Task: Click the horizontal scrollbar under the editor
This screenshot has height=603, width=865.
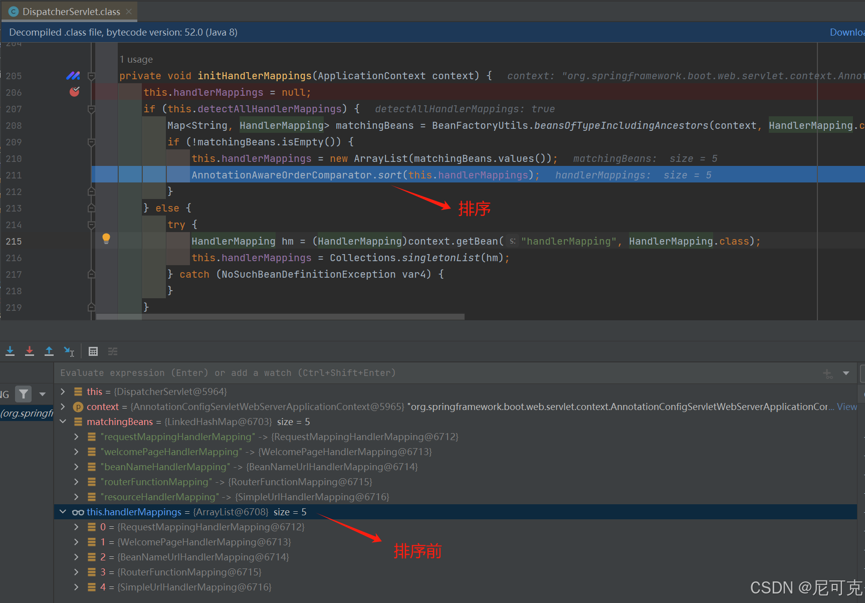Action: [x=280, y=317]
